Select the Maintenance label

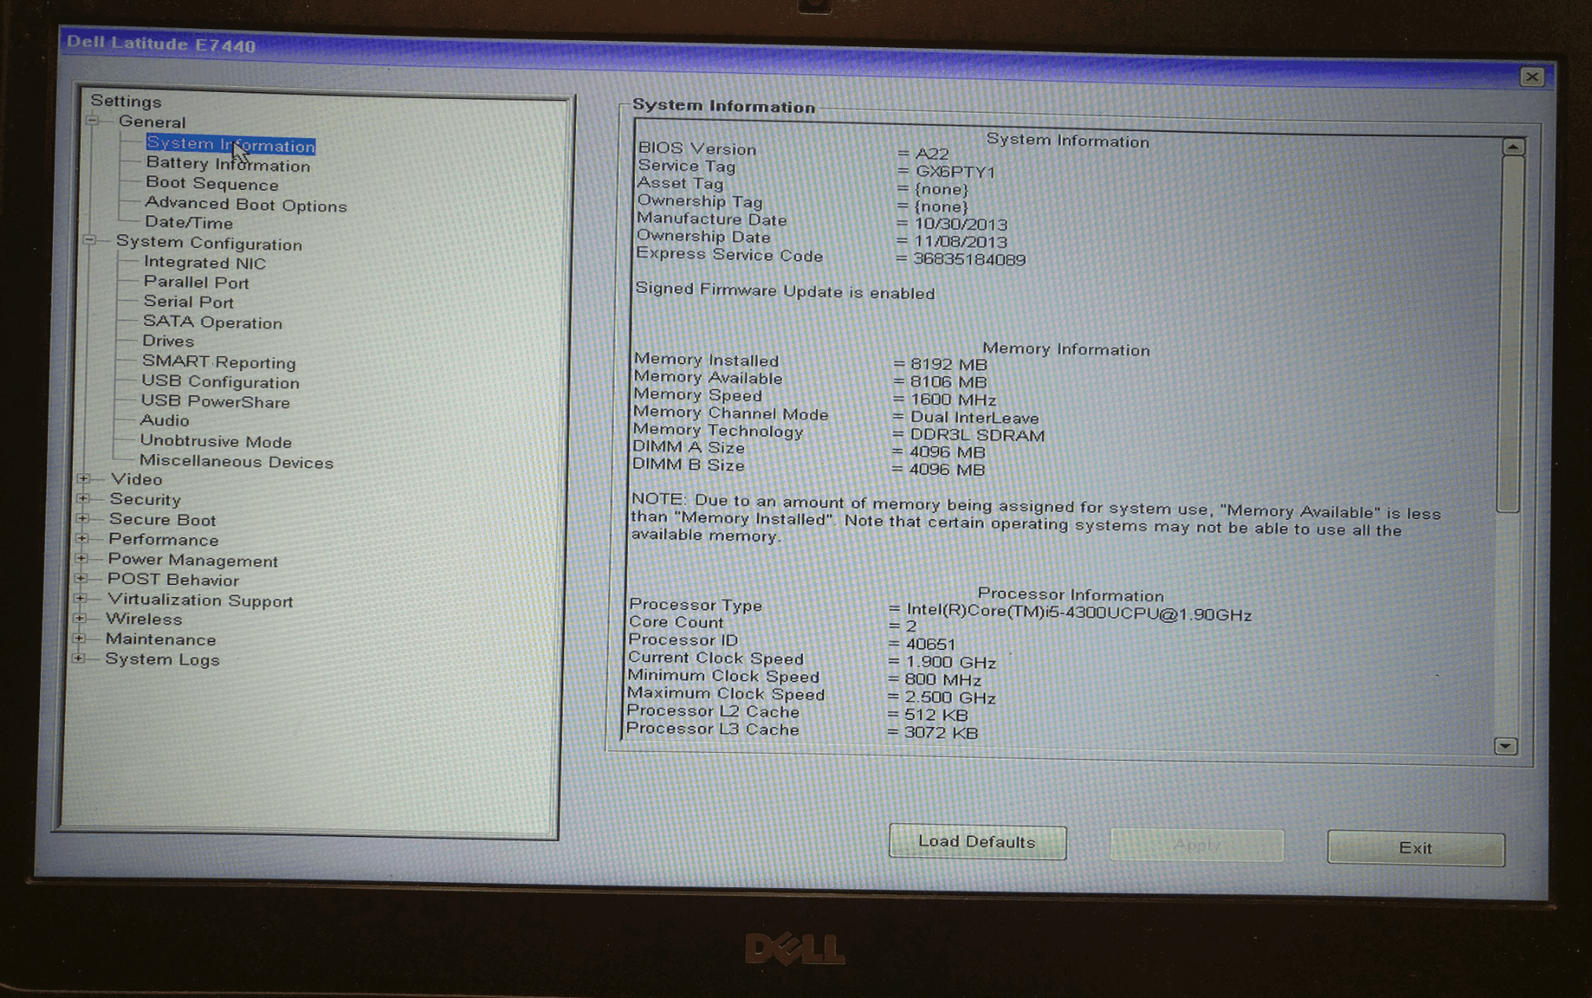161,639
